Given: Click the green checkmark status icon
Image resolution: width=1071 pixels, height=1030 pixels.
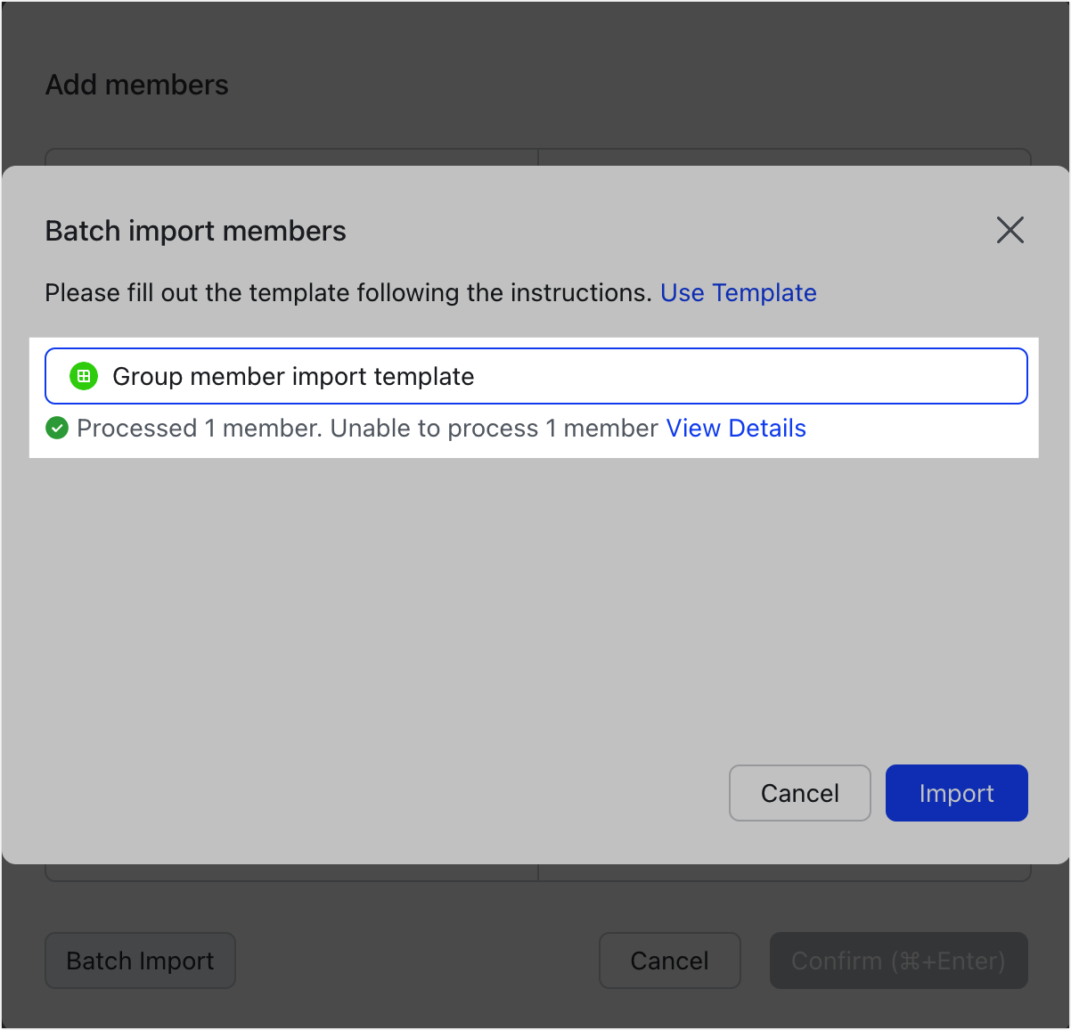Looking at the screenshot, I should tap(57, 429).
